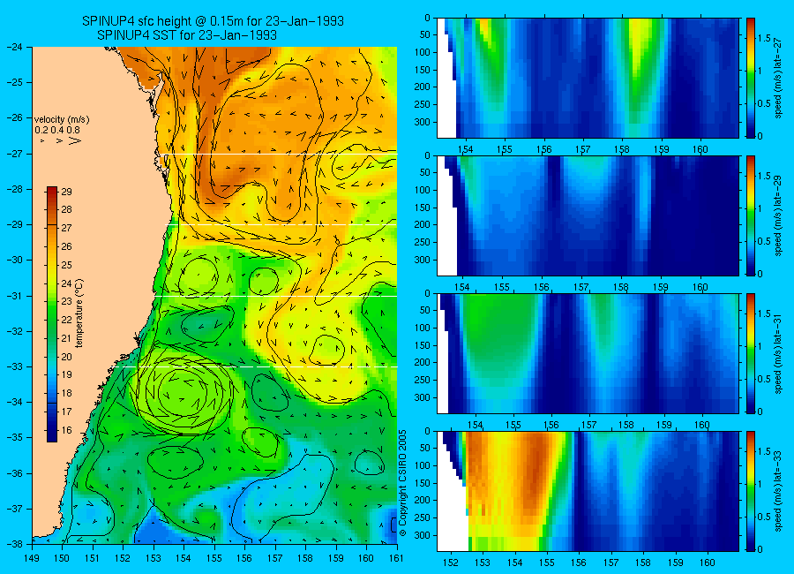
Task: Click the "-24" latitude tick label on the map
Action: click(x=15, y=47)
